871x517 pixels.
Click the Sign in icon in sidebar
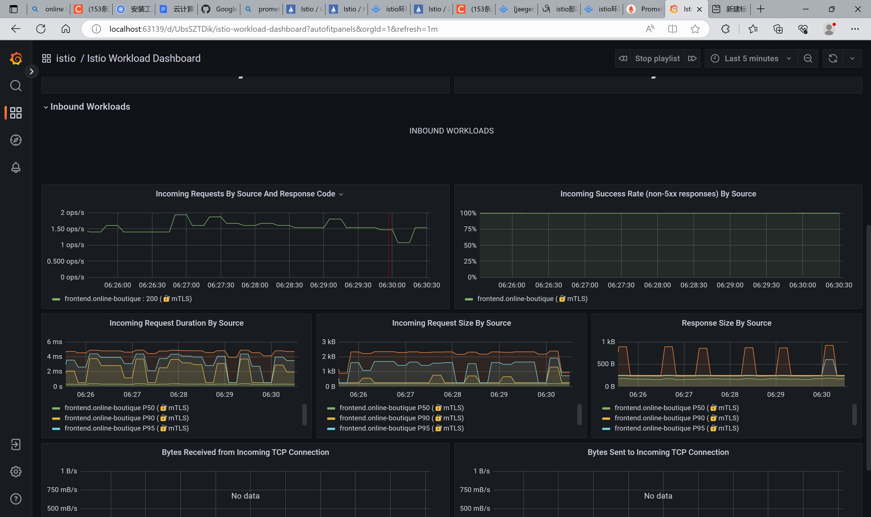[16, 444]
